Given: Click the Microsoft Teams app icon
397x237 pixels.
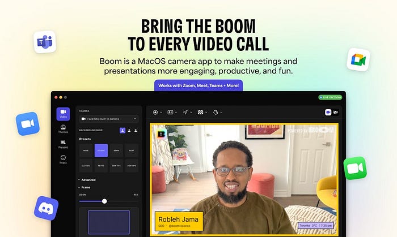Looking at the screenshot, I should click(x=45, y=42).
